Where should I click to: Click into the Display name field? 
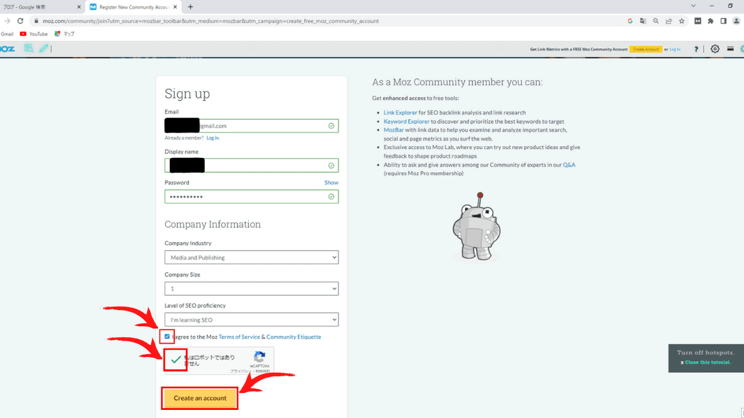(x=252, y=165)
